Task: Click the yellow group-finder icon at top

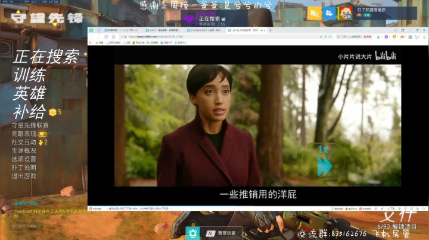Action: coord(315,13)
